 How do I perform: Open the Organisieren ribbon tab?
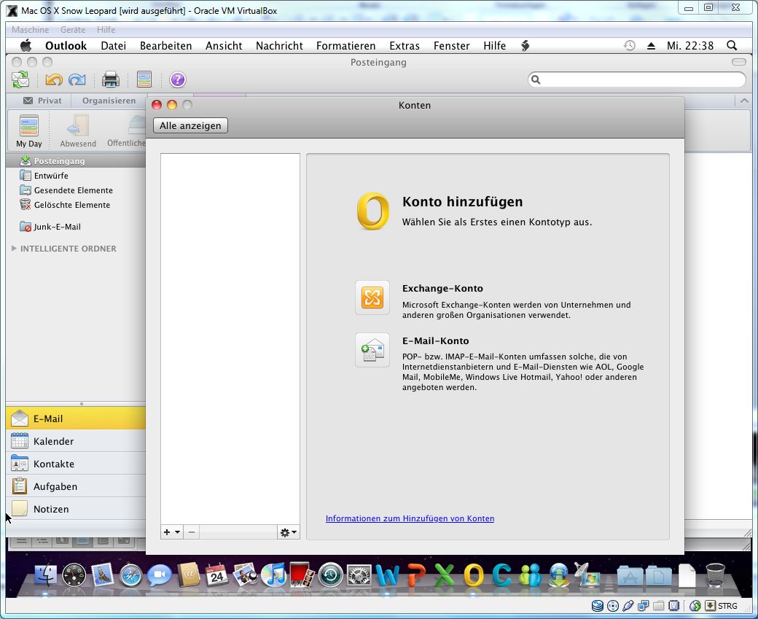[x=109, y=101]
